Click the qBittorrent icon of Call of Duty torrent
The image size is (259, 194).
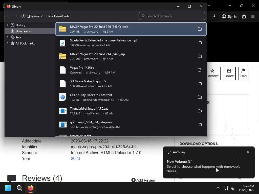pos(63,97)
